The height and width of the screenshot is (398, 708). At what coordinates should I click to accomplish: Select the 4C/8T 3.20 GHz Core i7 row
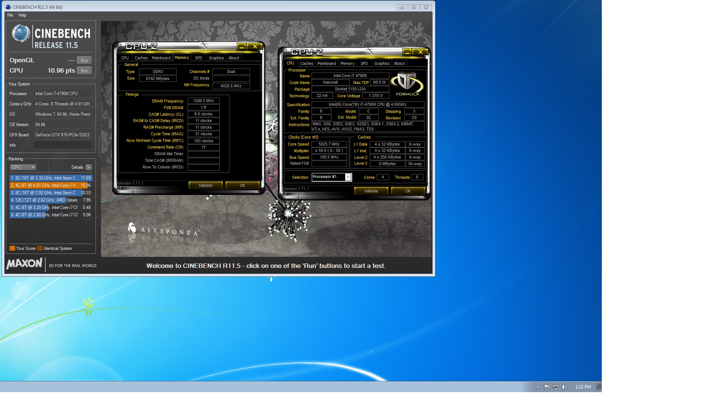pos(51,207)
